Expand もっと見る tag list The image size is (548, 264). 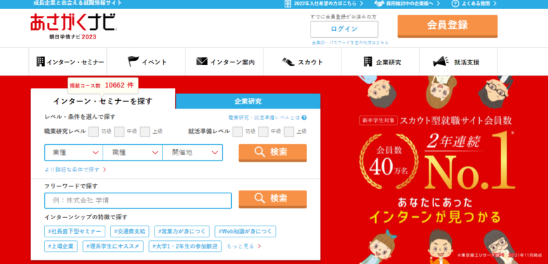[244, 246]
